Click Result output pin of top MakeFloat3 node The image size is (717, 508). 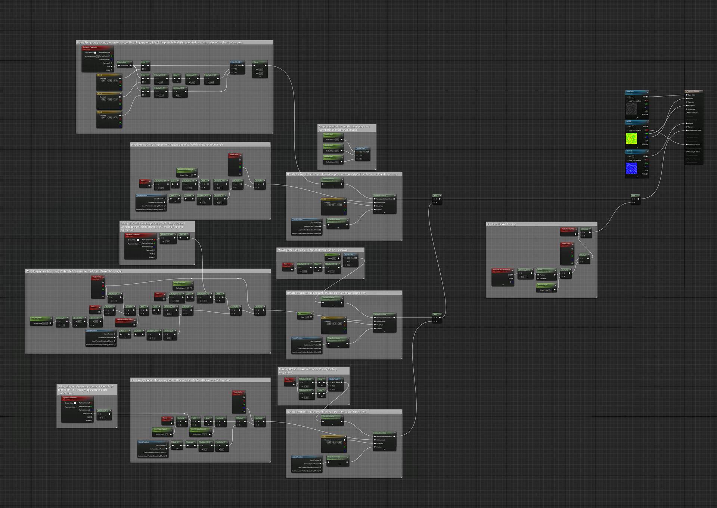tap(243, 65)
